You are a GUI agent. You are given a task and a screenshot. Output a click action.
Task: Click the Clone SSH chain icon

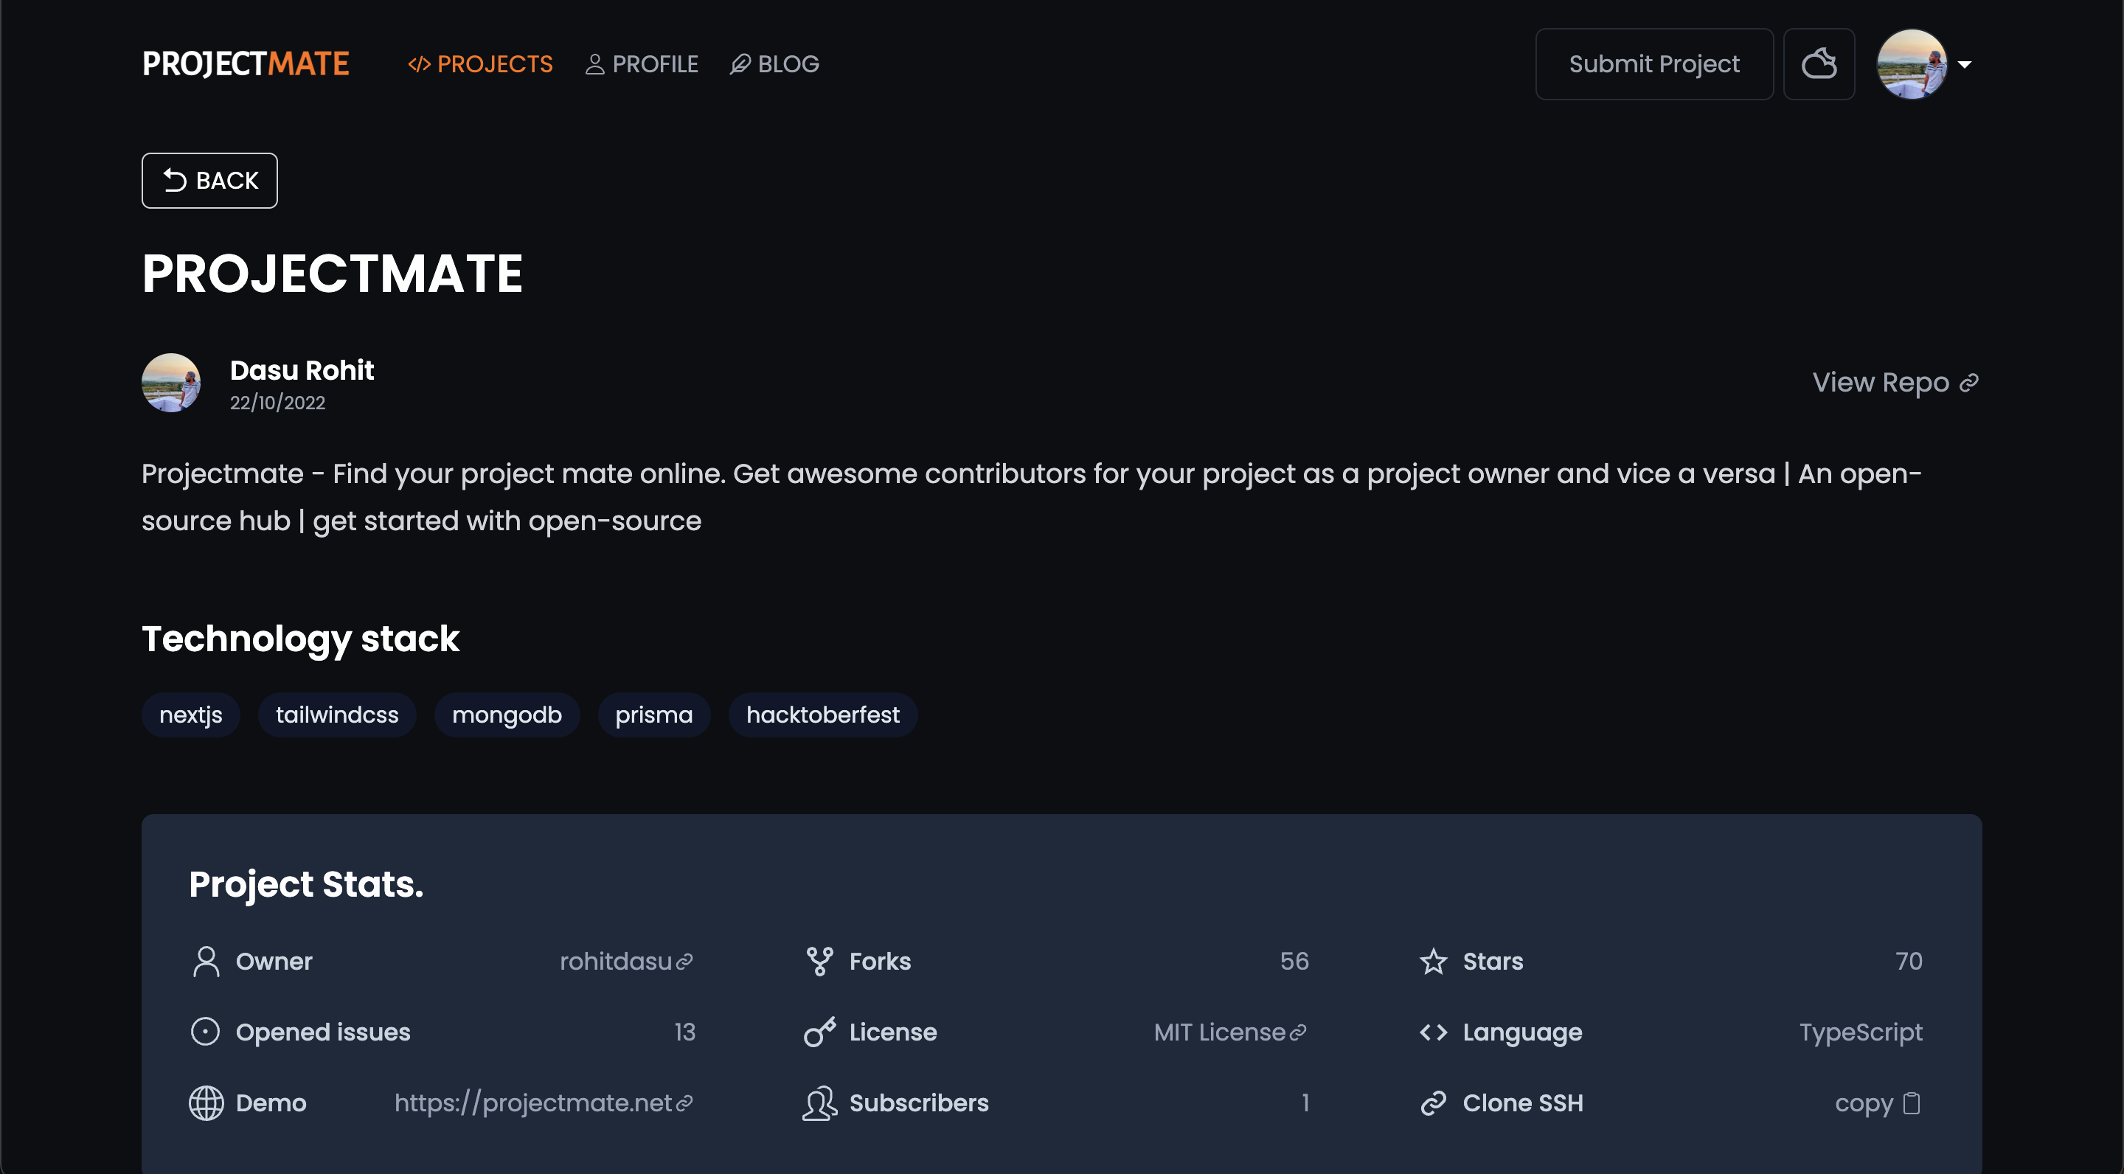[1434, 1103]
